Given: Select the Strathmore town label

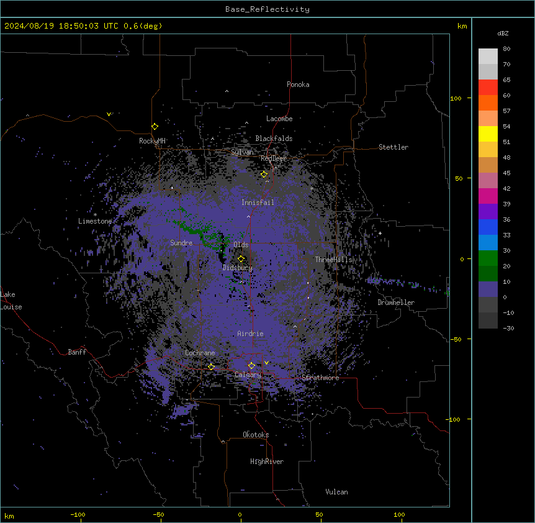Looking at the screenshot, I should pos(320,378).
